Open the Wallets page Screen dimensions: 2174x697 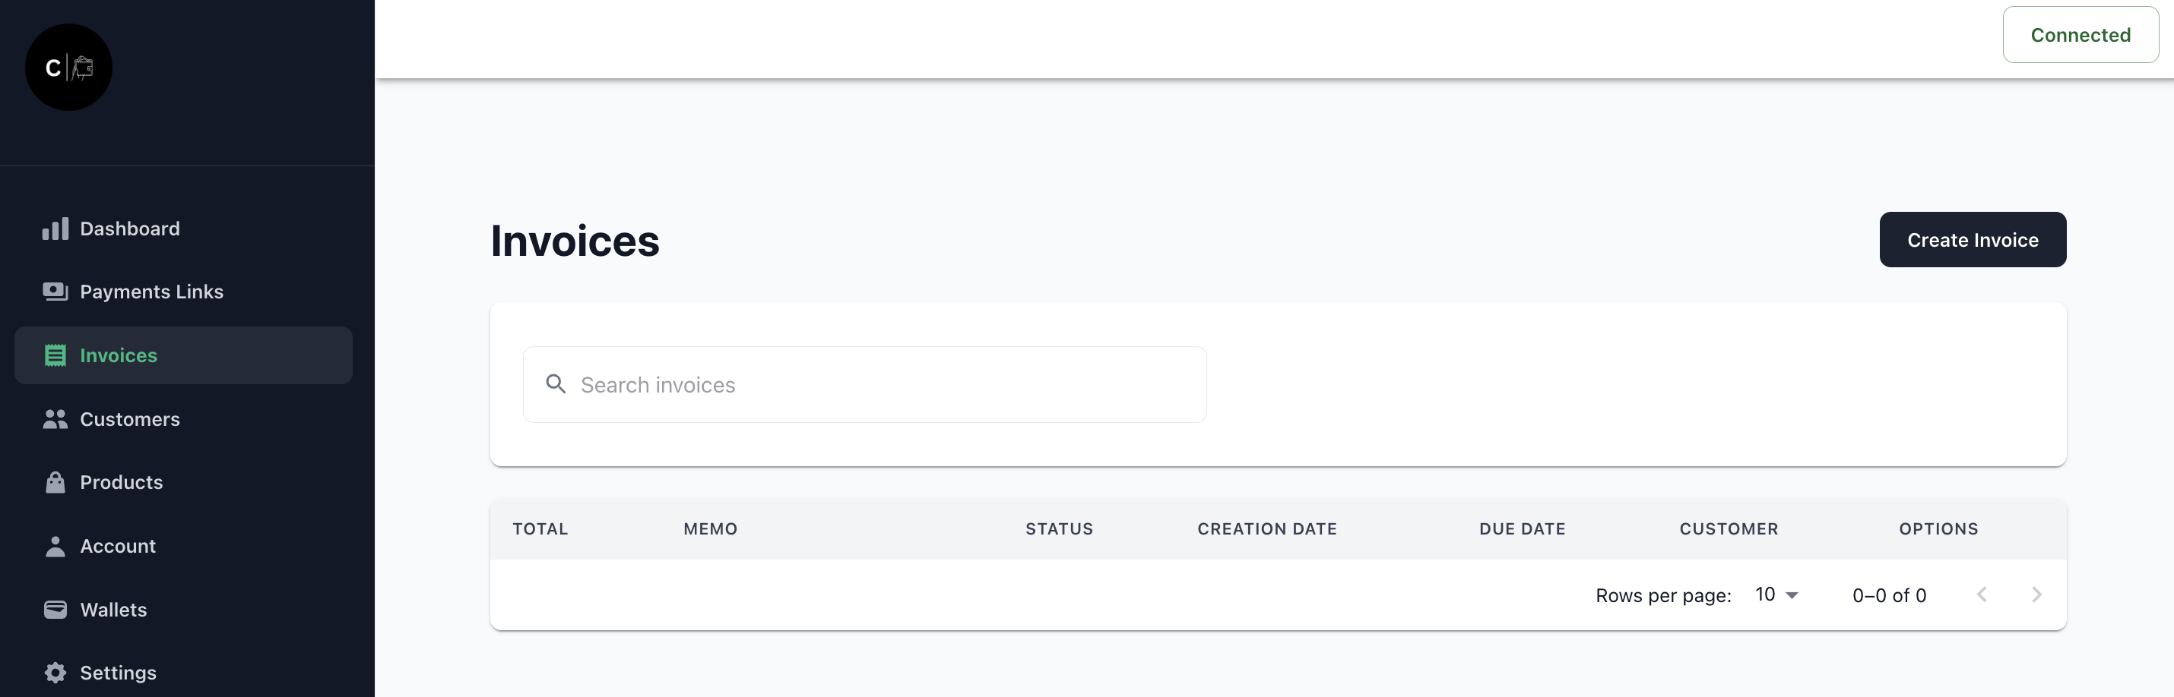pyautogui.click(x=113, y=610)
